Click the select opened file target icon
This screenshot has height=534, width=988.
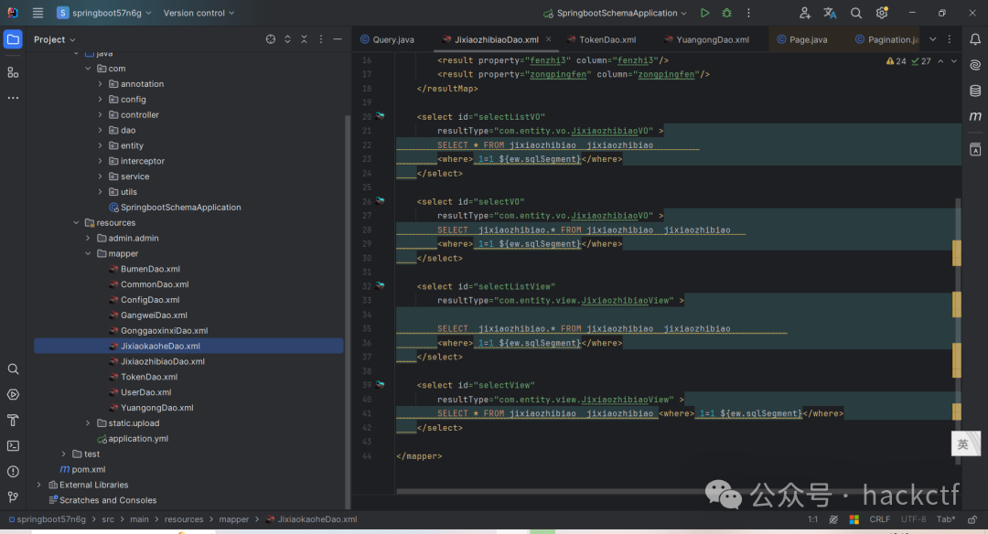[271, 39]
